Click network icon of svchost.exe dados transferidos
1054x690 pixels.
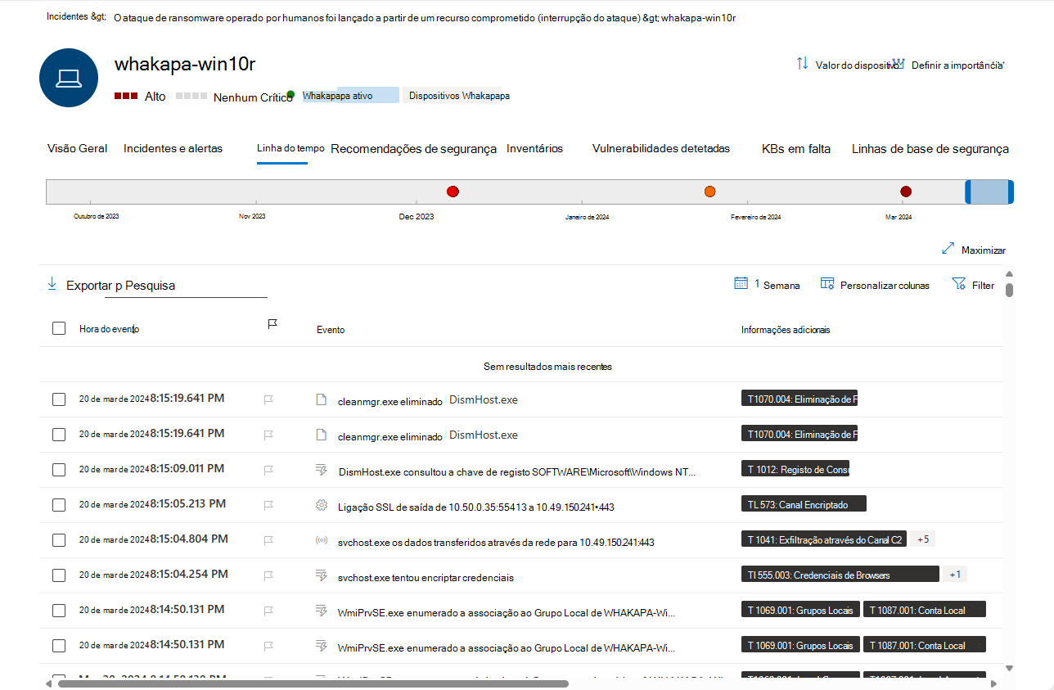[322, 540]
